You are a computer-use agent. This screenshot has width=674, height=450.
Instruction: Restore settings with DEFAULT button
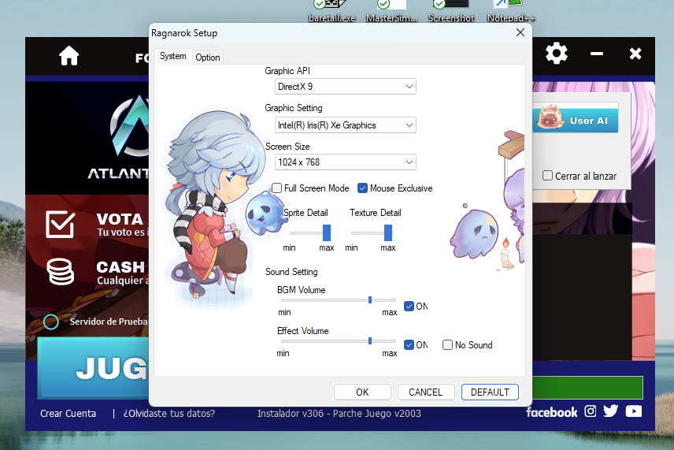pos(490,392)
